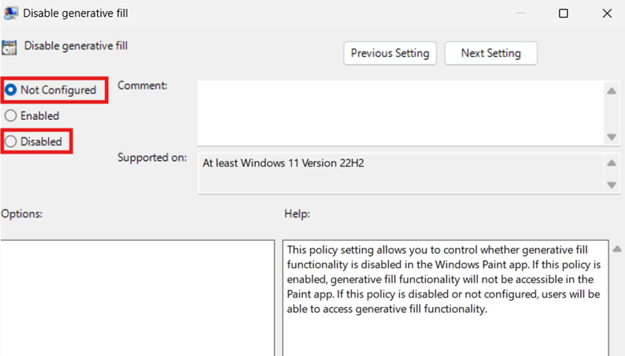Image resolution: width=625 pixels, height=356 pixels.
Task: Select the Not Configured radio option
Action: 11,90
